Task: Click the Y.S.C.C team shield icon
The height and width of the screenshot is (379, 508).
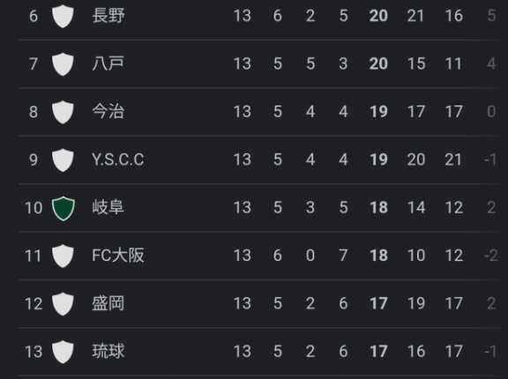Action: 63,160
